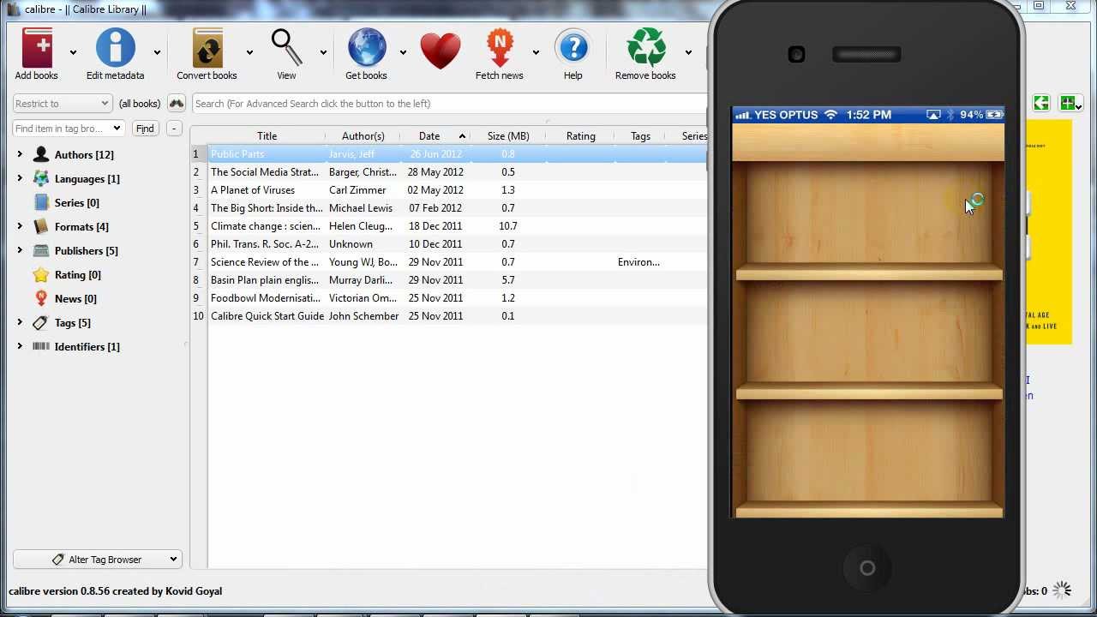This screenshot has height=617, width=1097.
Task: Click the Authors person icon
Action: 41,154
